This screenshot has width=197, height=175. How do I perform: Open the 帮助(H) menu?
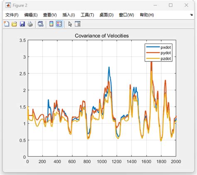[x=147, y=15]
